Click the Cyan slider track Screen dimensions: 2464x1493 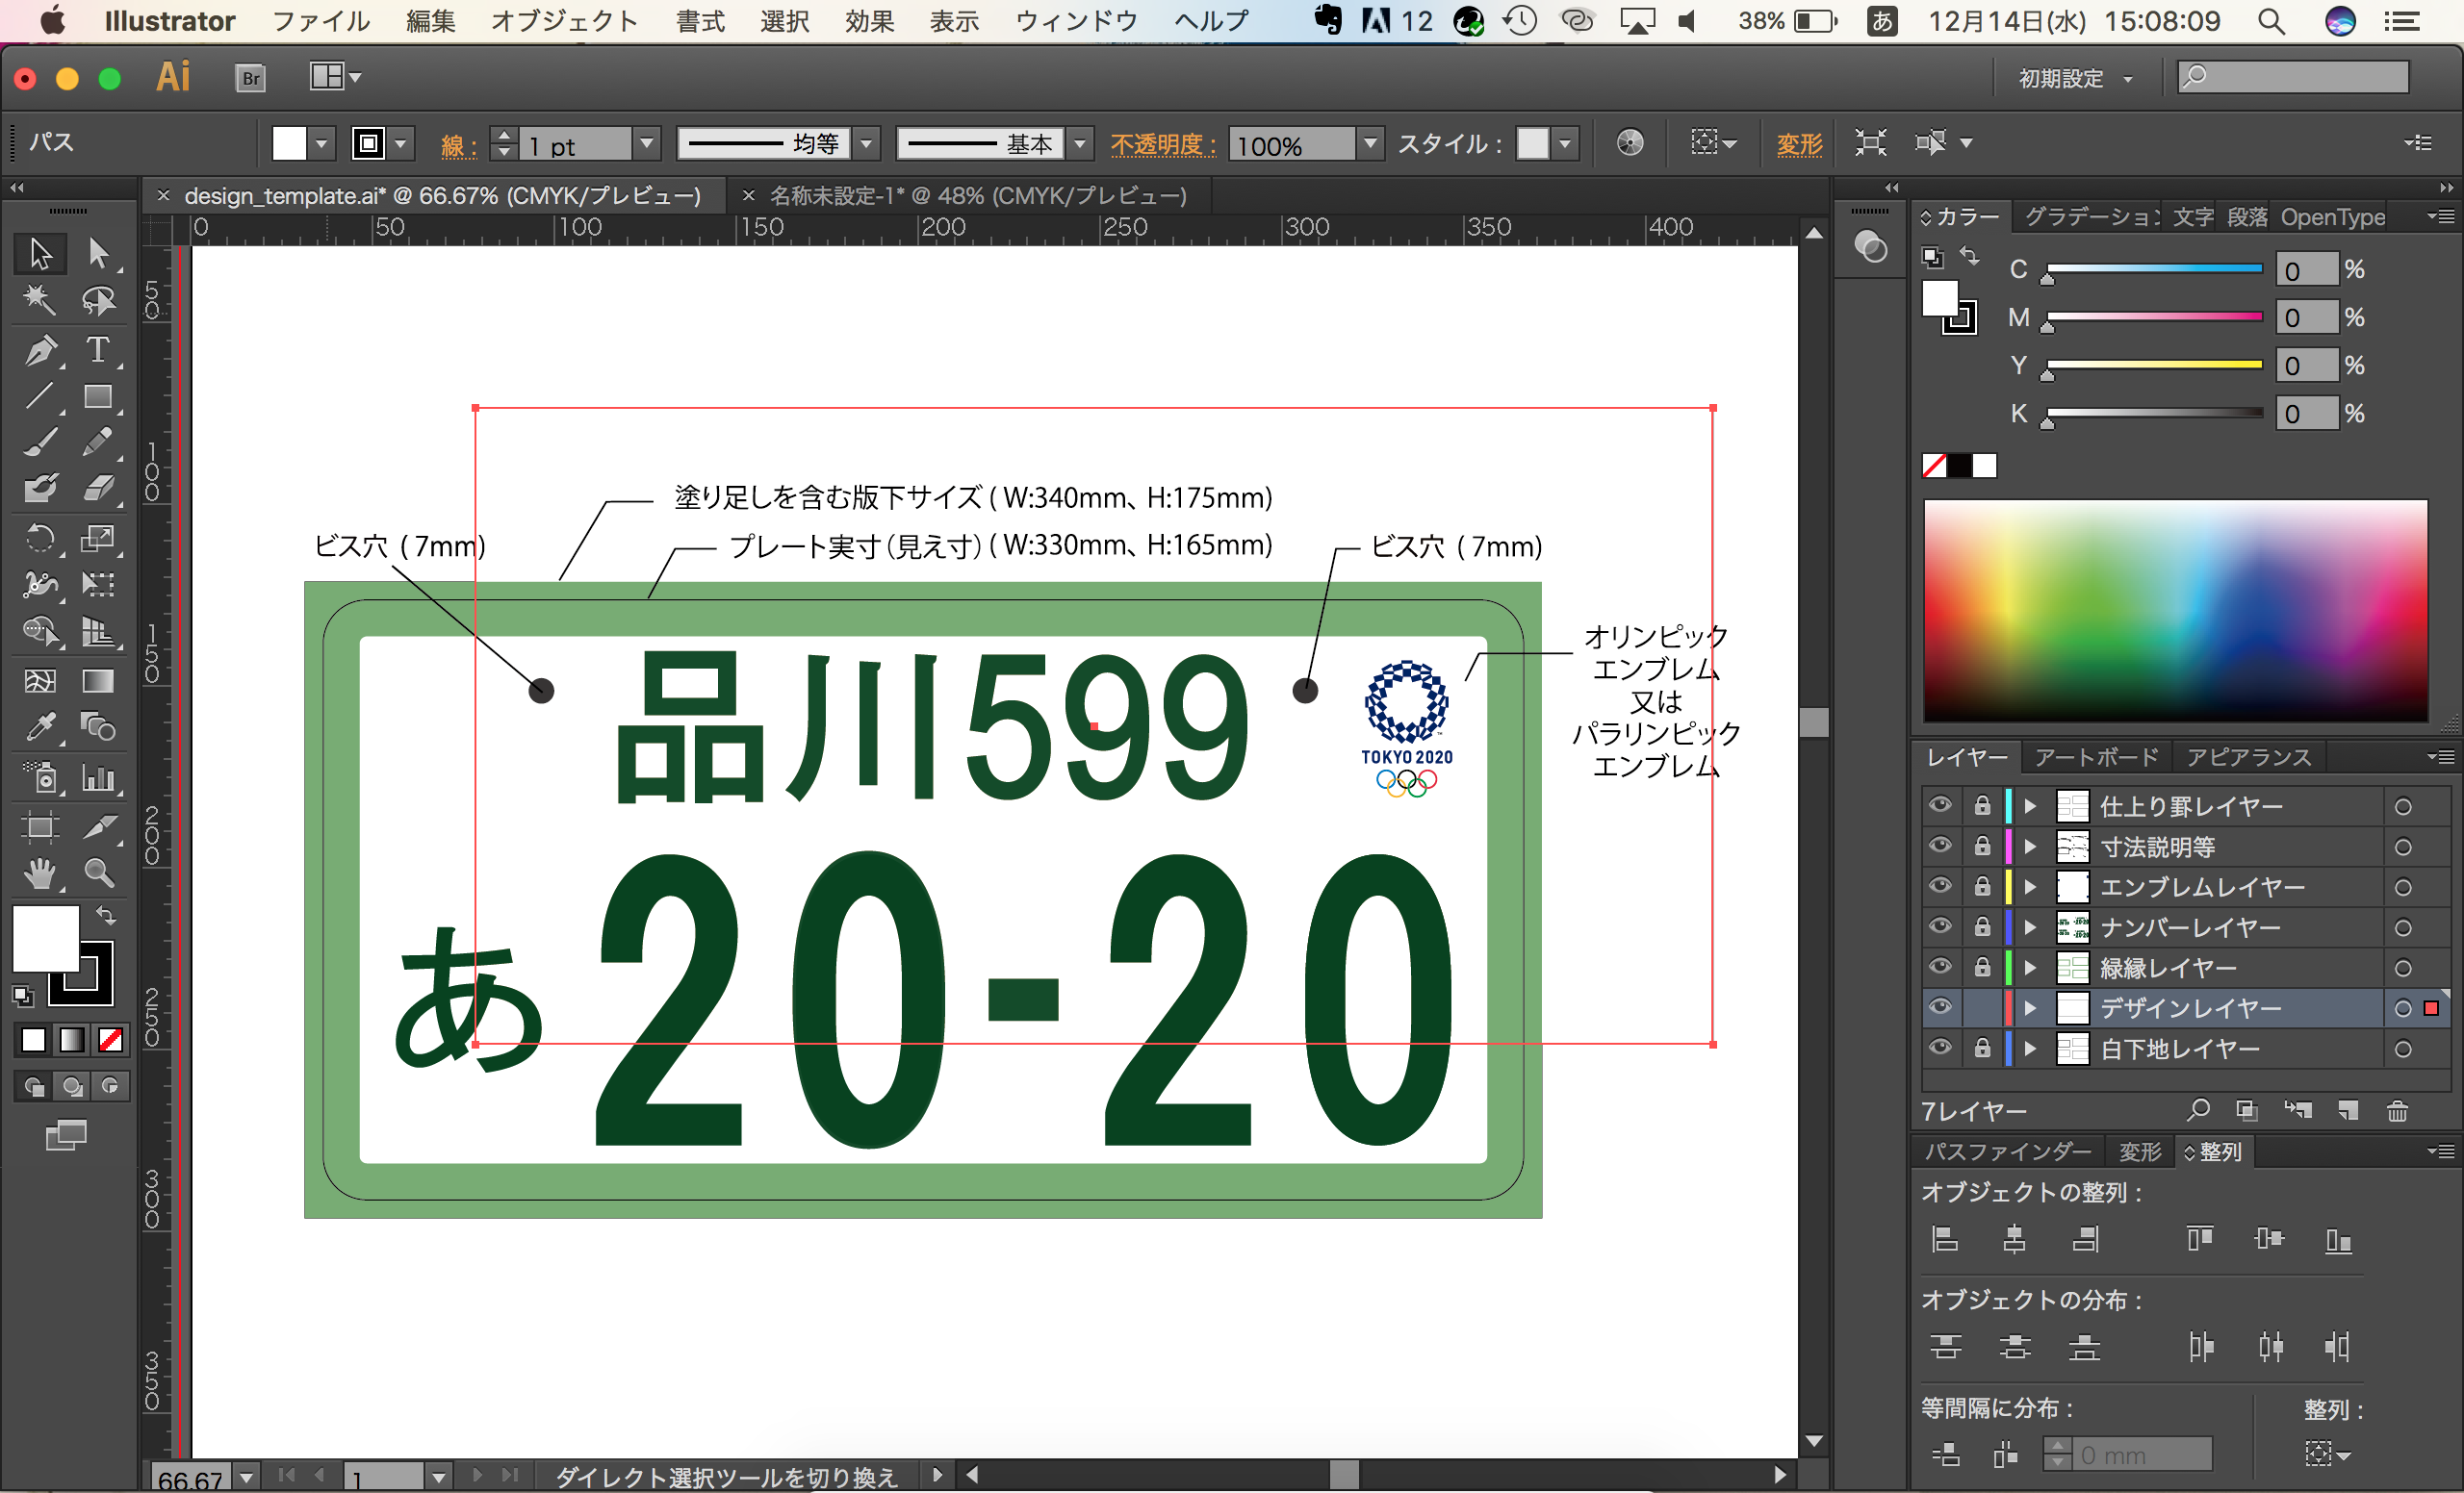pos(2155,268)
